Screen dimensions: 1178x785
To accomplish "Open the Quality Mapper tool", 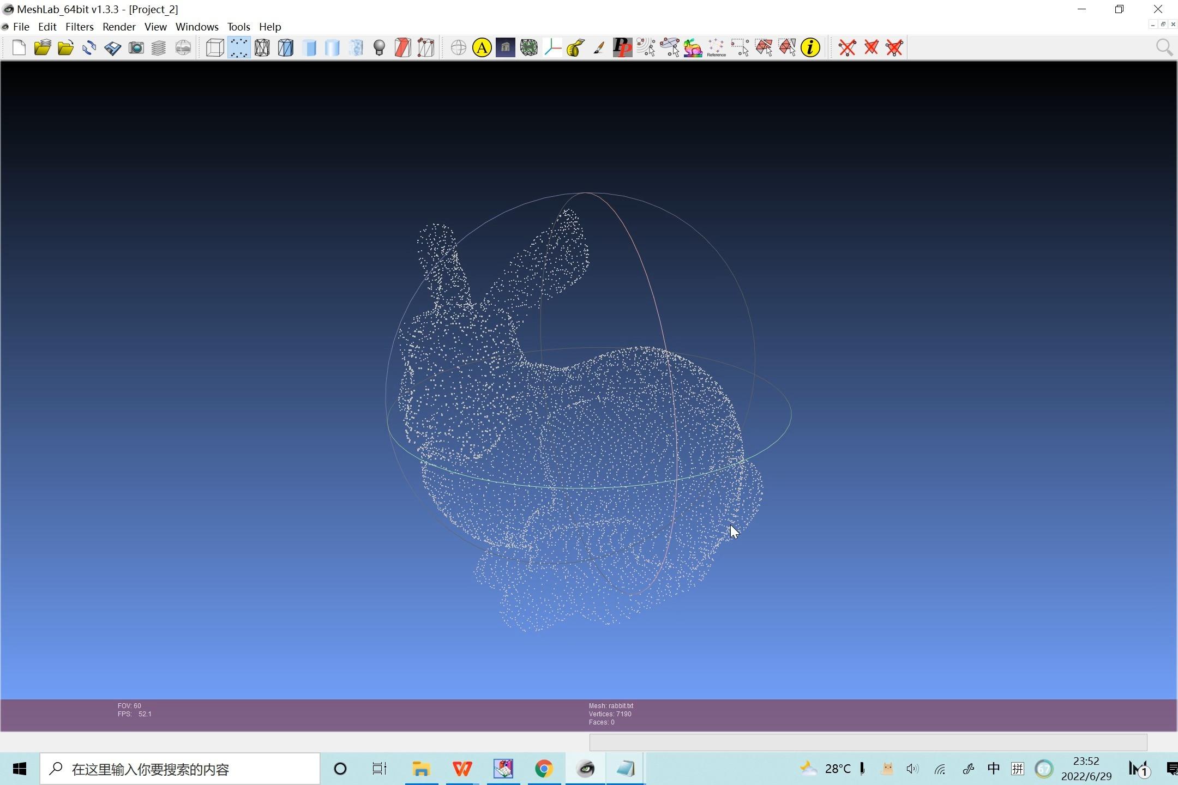I will click(x=692, y=47).
